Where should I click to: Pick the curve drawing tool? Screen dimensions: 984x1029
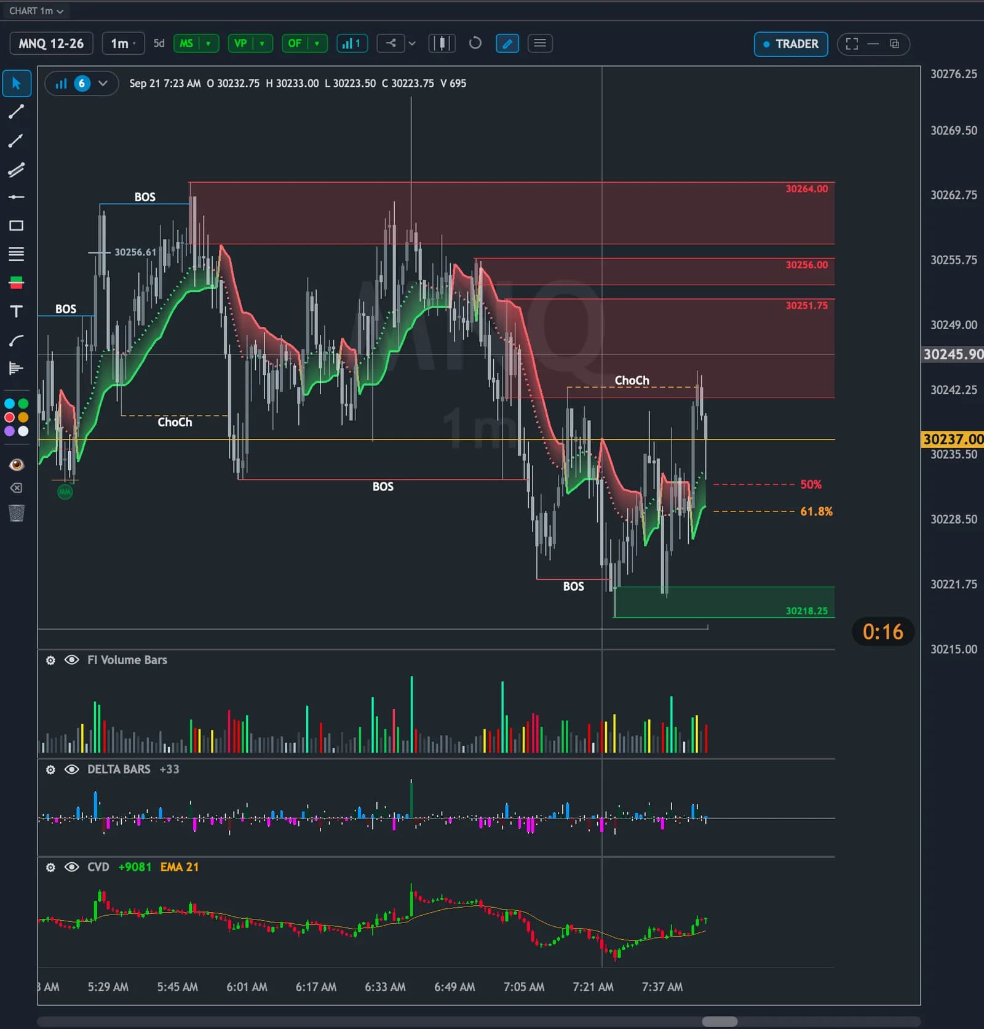tap(17, 340)
